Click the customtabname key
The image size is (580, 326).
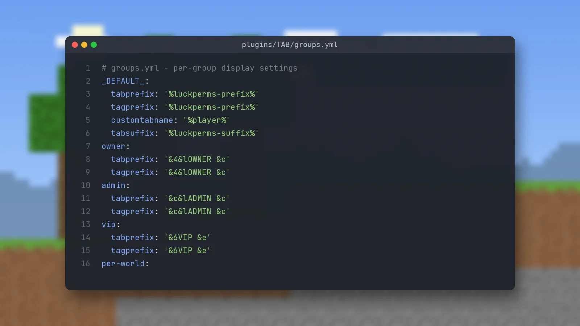[x=142, y=120]
